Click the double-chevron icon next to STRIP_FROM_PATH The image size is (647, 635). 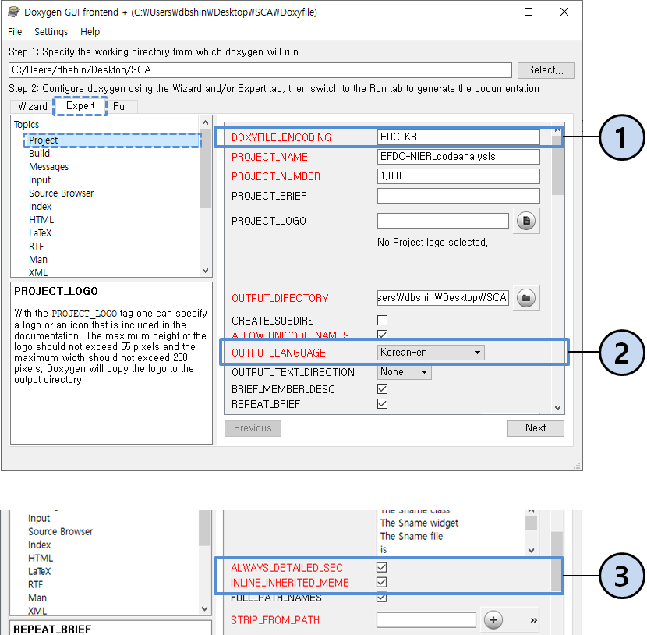coord(533,620)
